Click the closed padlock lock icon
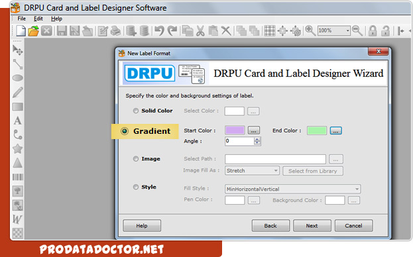The image size is (413, 257). pos(373,30)
